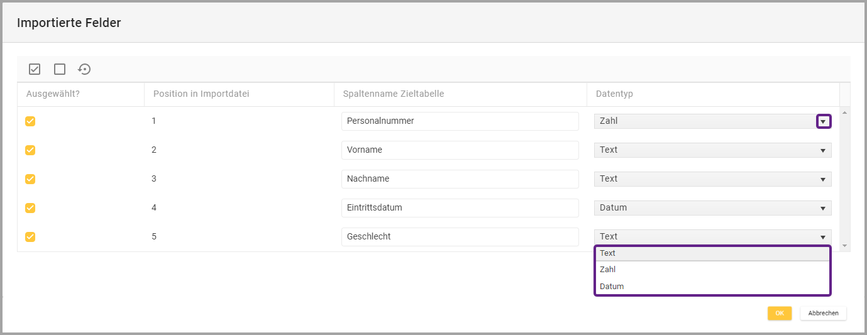Screen dimensions: 867x335
Task: Choose Datum in the dropdown list
Action: pyautogui.click(x=712, y=287)
